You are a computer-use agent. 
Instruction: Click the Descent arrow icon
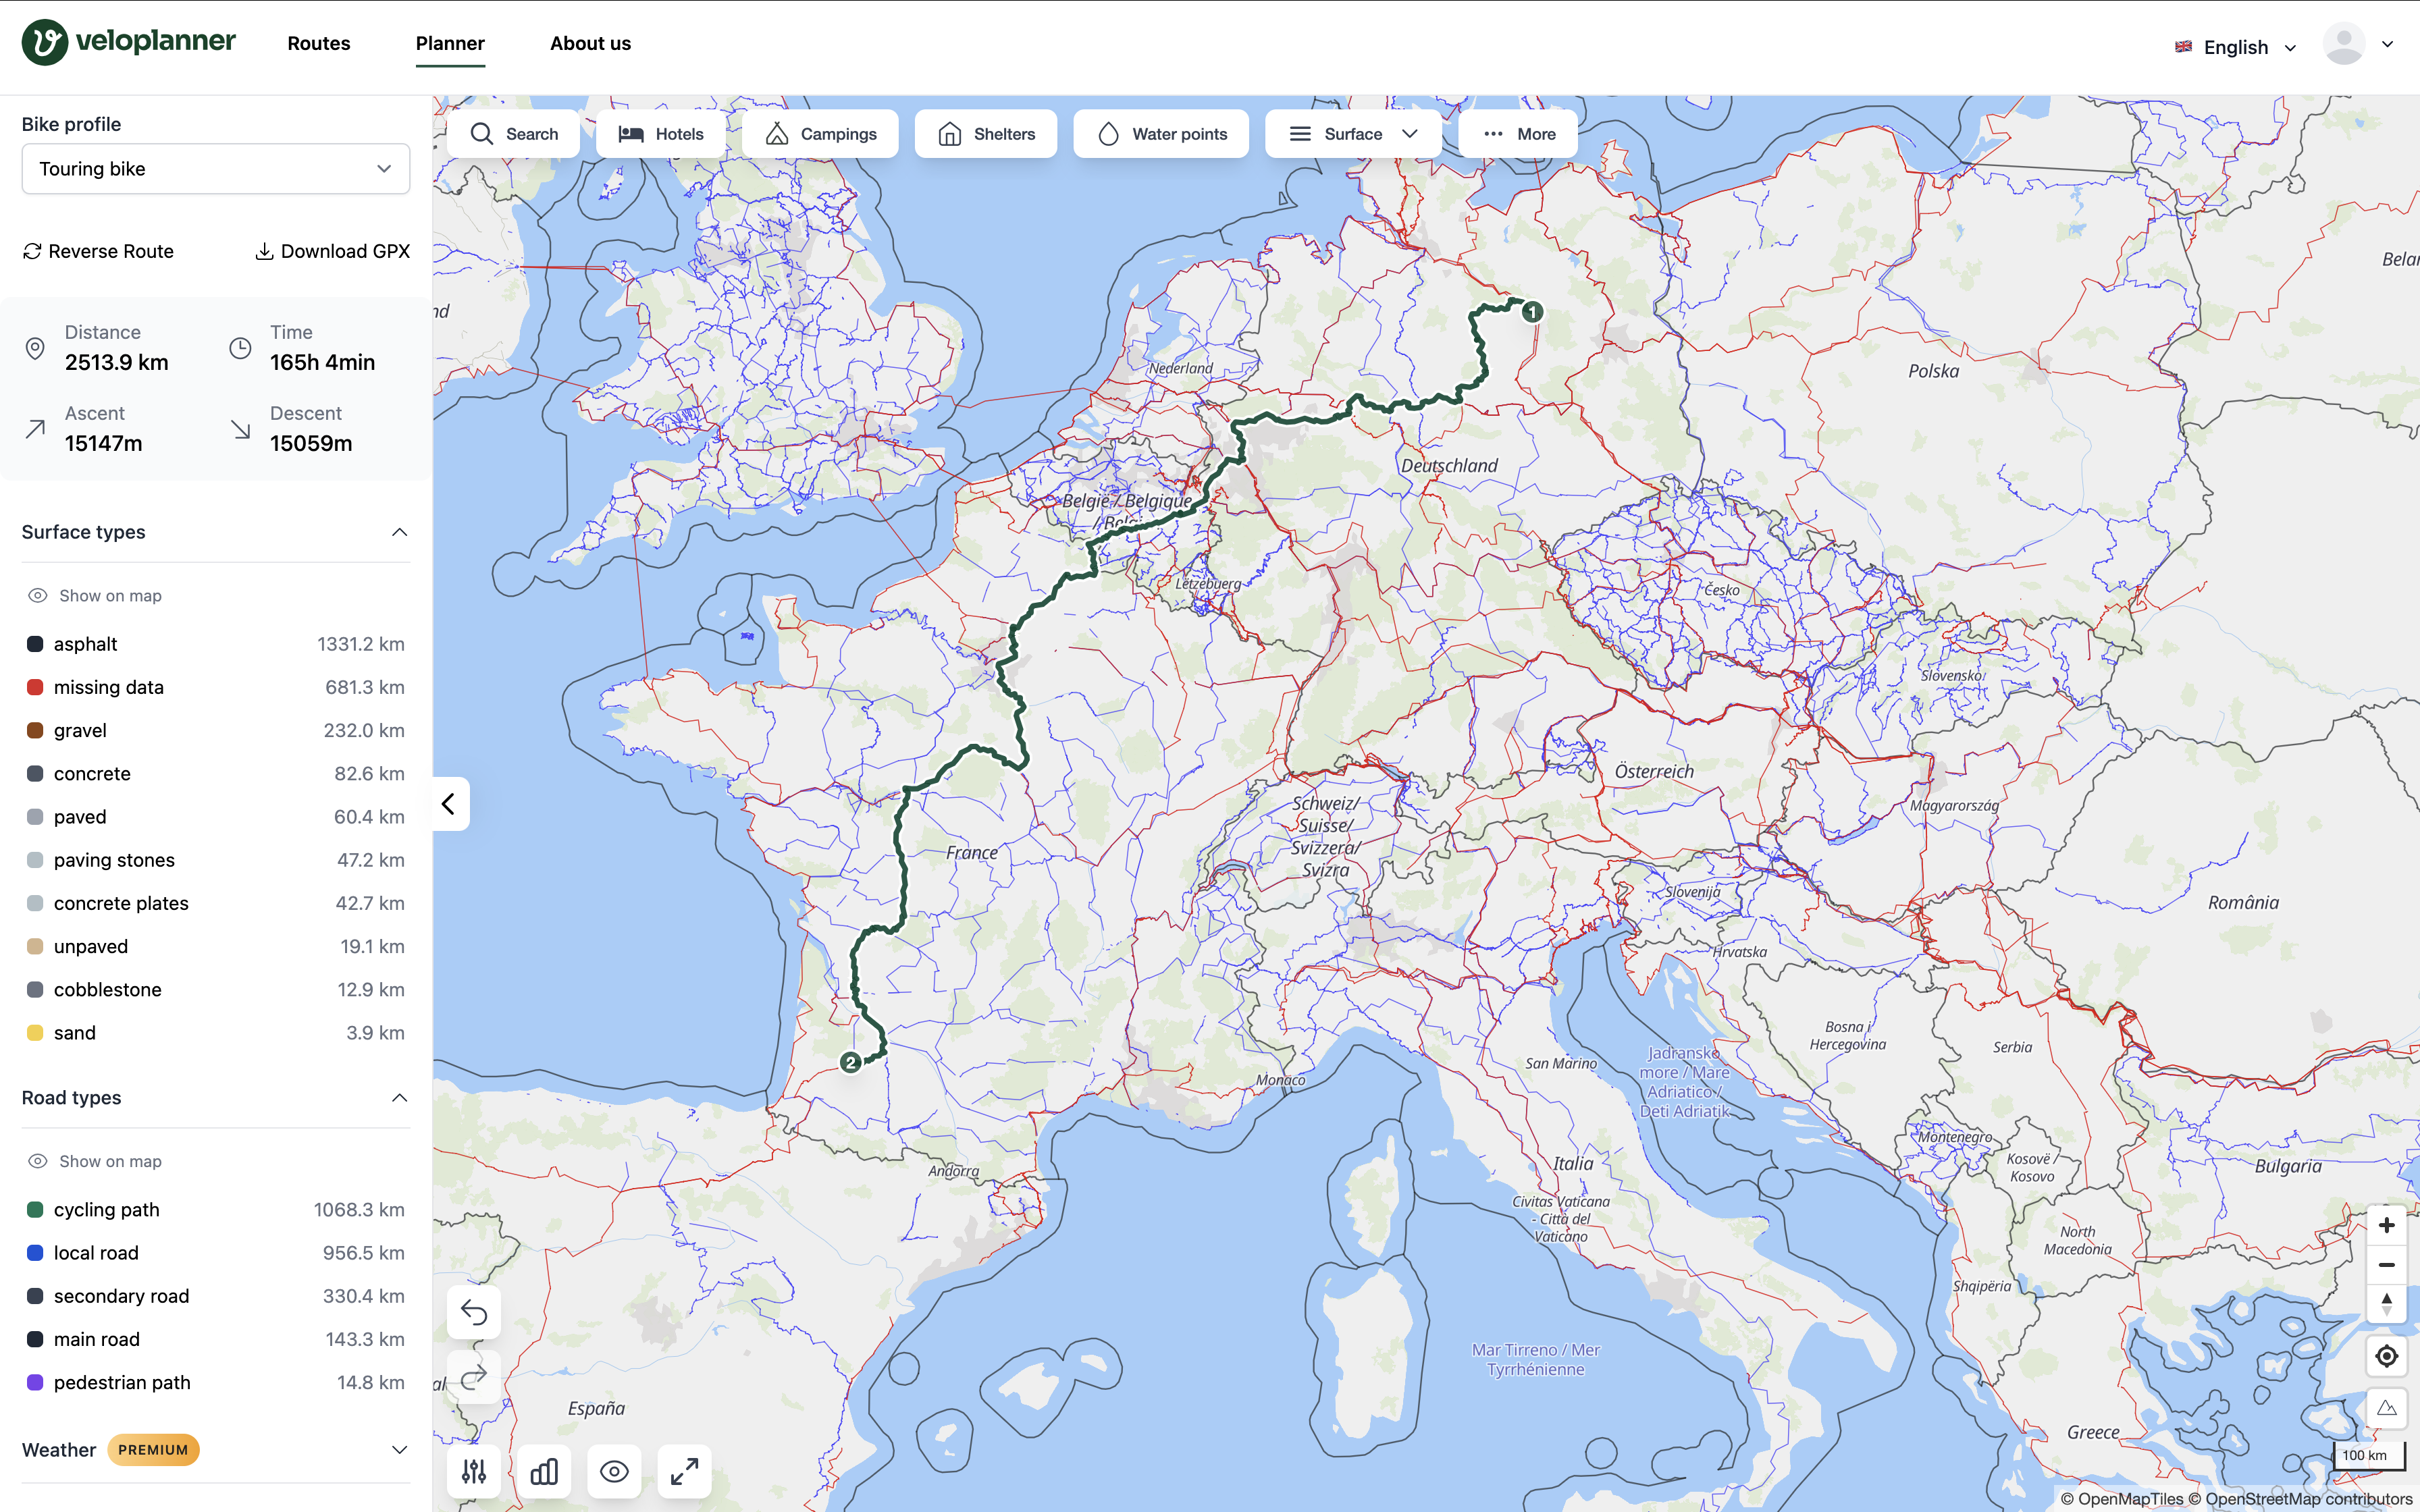240,429
